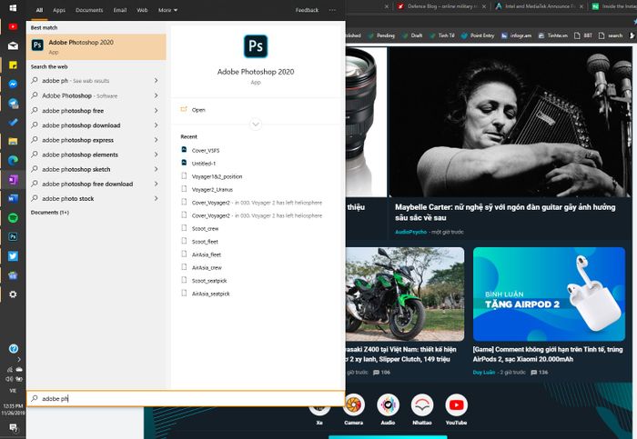Screen dimensions: 637x439
Task: Launch YouTube from the taskbar
Action: 13,26
